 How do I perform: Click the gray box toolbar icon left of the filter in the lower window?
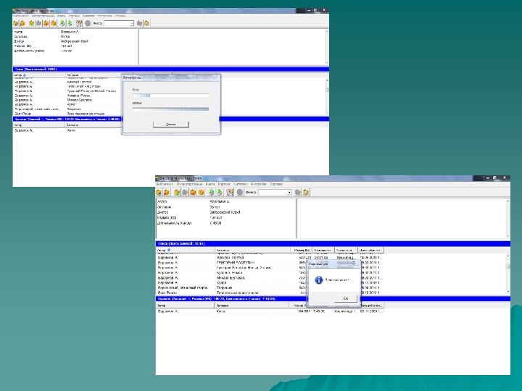185,192
